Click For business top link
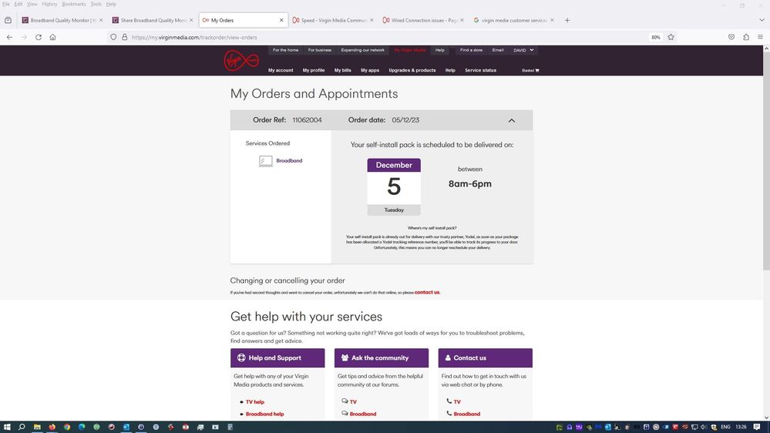The image size is (770, 433). point(320,50)
